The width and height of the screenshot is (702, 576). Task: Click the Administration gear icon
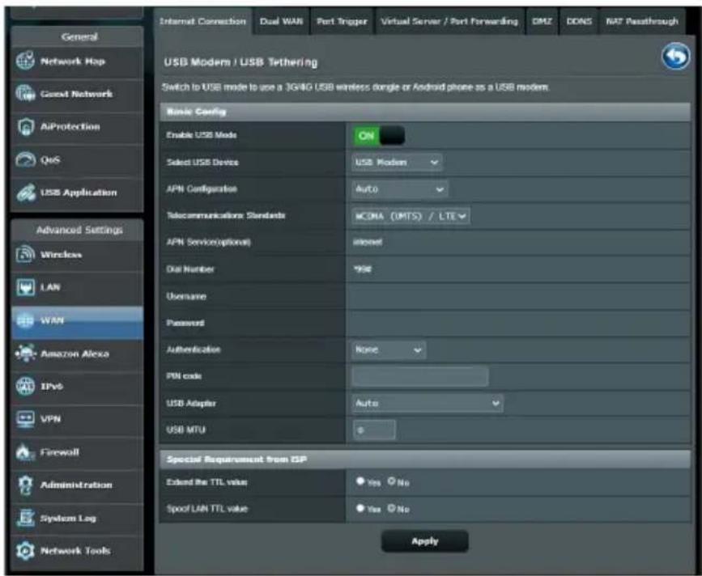[x=25, y=485]
